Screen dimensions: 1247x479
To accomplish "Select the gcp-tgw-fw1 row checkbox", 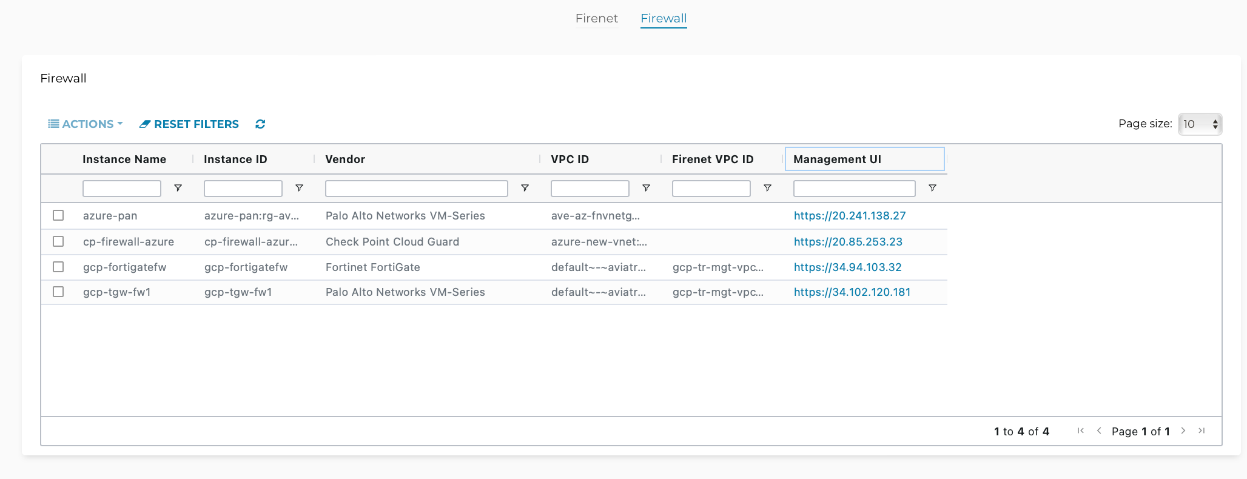I will coord(58,292).
